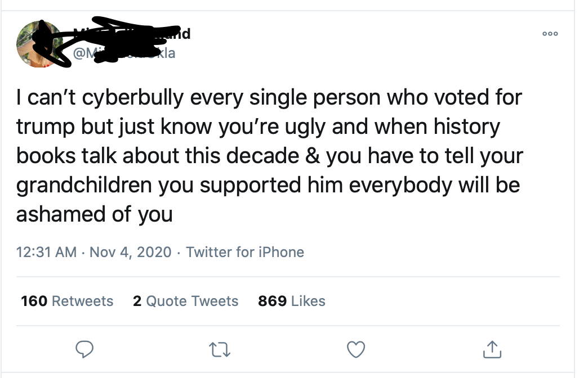
Task: Click the retweet arrows icon
Action: (220, 349)
